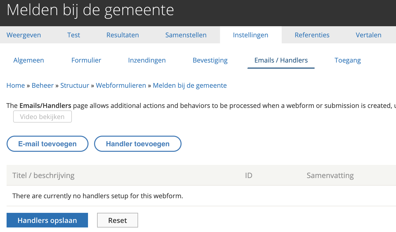Select the Bevestiging sub-tab
396x232 pixels.
(210, 60)
